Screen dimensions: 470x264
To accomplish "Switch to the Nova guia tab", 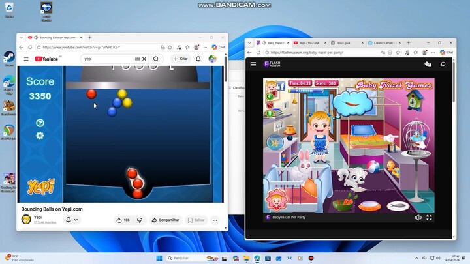I will click(x=345, y=43).
